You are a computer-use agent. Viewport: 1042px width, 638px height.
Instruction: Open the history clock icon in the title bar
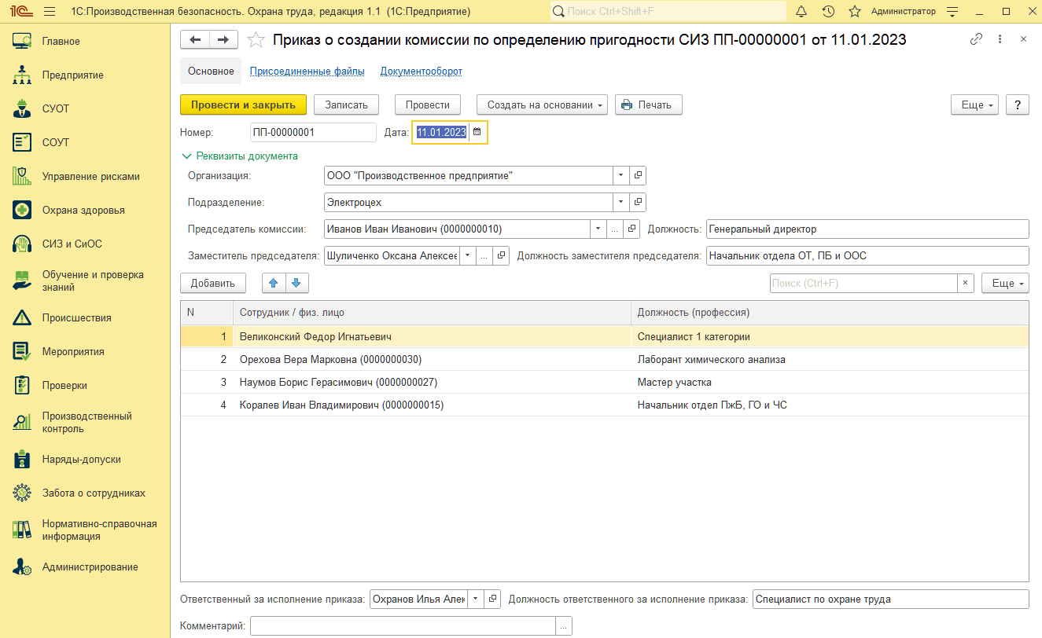point(828,12)
